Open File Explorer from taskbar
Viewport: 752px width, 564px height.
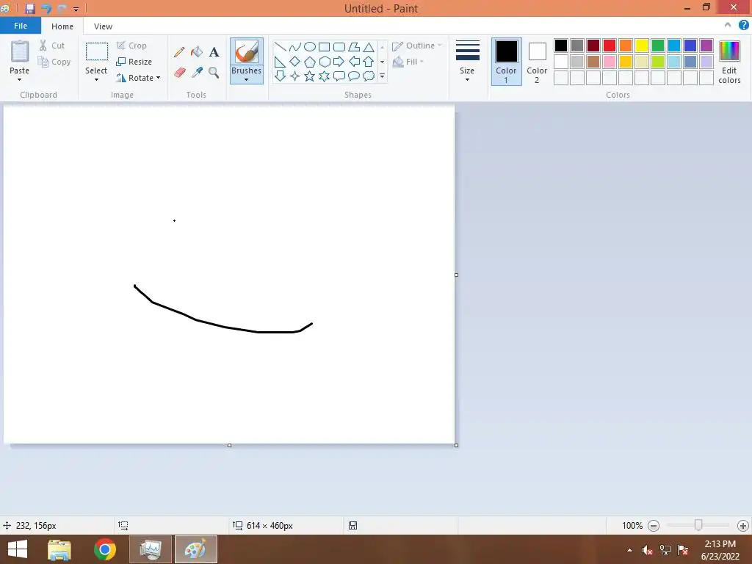(59, 549)
